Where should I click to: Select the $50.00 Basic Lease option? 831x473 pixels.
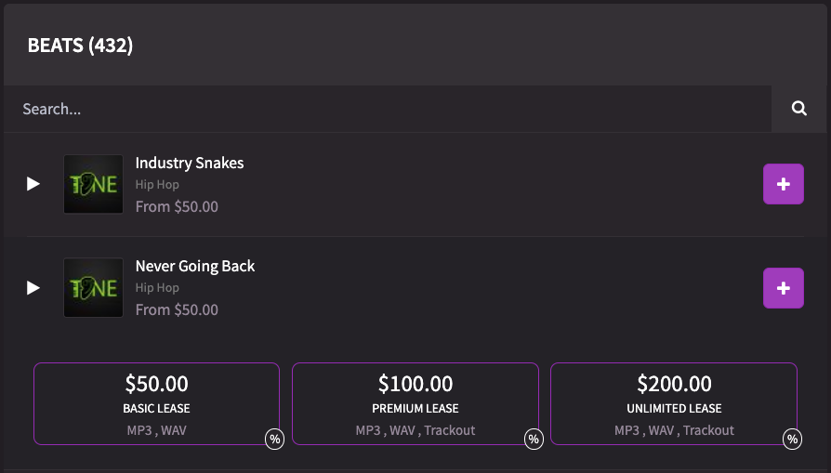click(x=156, y=403)
